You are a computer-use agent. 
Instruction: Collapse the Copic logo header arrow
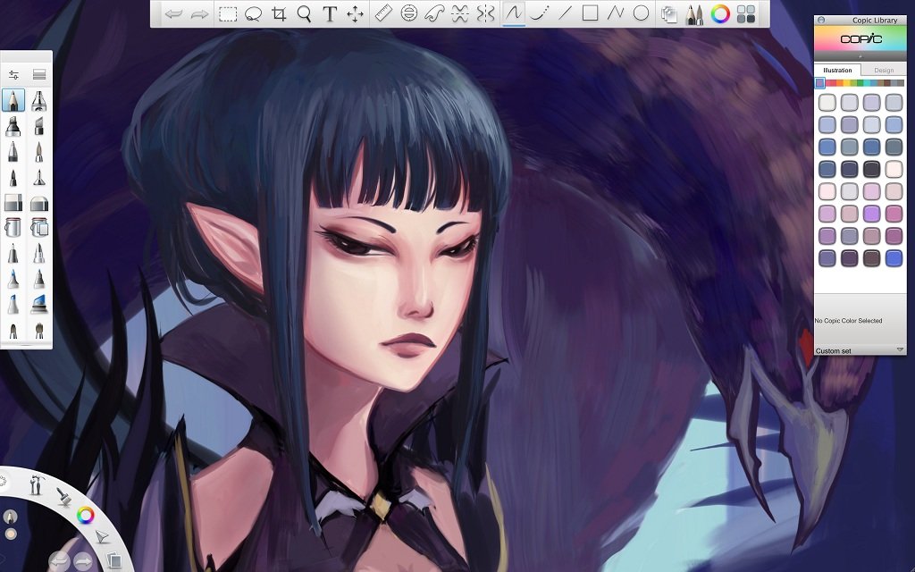860,55
